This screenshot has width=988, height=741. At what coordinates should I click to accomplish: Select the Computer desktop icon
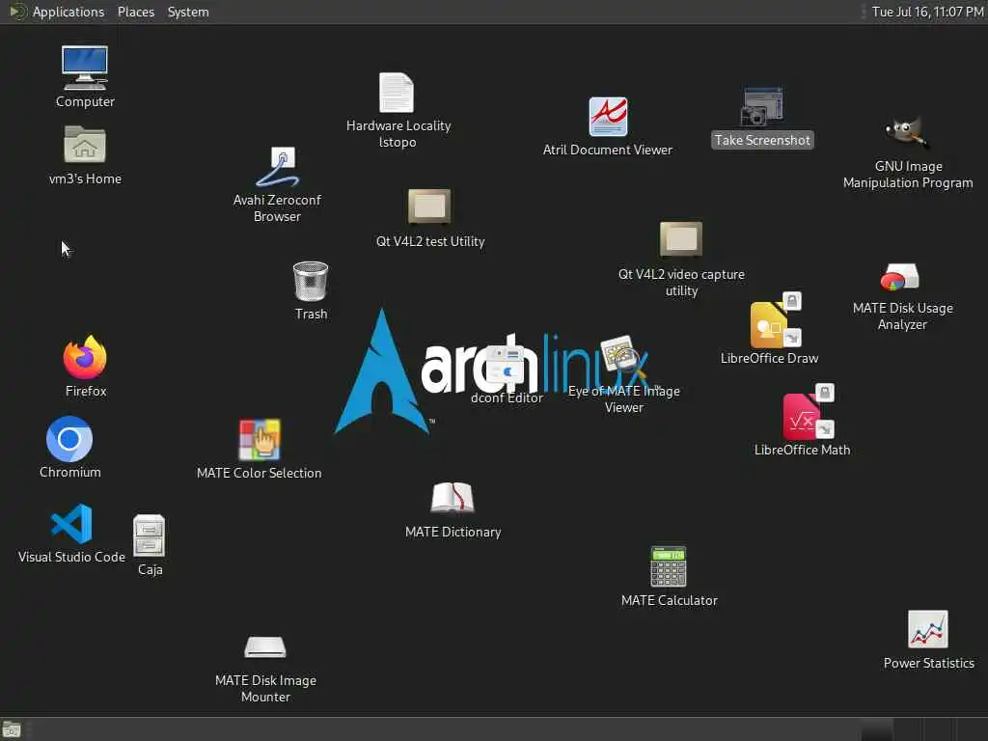[85, 68]
